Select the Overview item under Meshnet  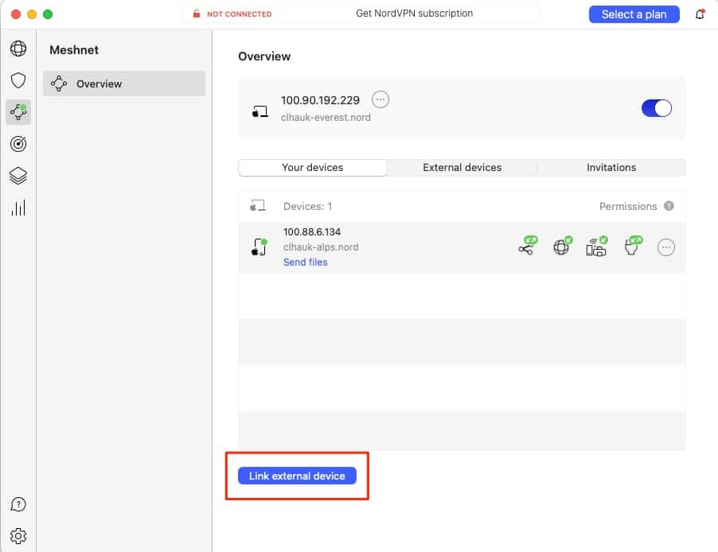[x=124, y=84]
